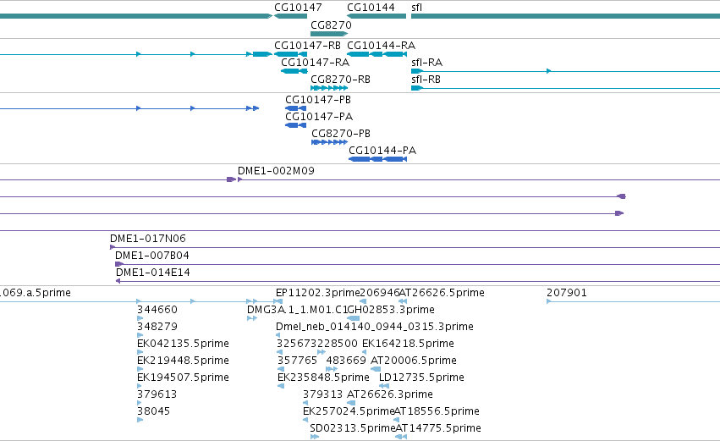
Task: Open EST label EK194507.5prime
Action: pyautogui.click(x=184, y=378)
